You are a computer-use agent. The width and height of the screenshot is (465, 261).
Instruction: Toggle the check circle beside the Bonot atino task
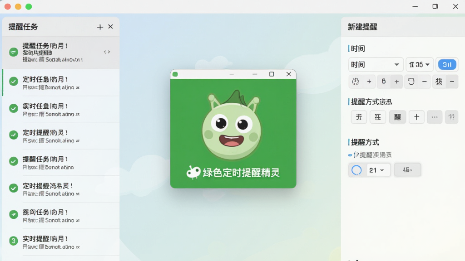click(x=13, y=161)
